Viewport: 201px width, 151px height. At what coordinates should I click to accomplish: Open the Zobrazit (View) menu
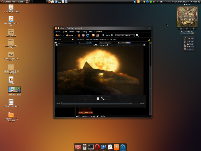pyautogui.click(x=72, y=31)
